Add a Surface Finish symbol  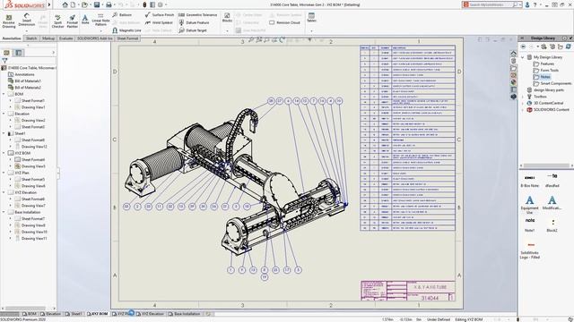[160, 15]
